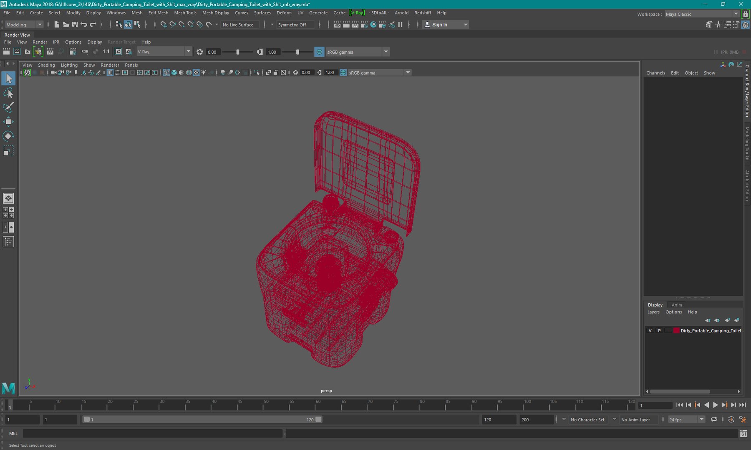The image size is (751, 450).
Task: Click the Show Hypershade sphere icon
Action: (x=373, y=25)
